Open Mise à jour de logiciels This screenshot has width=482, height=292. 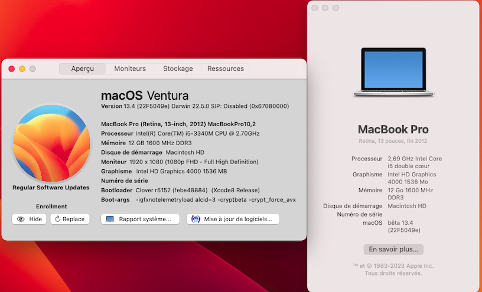(233, 219)
